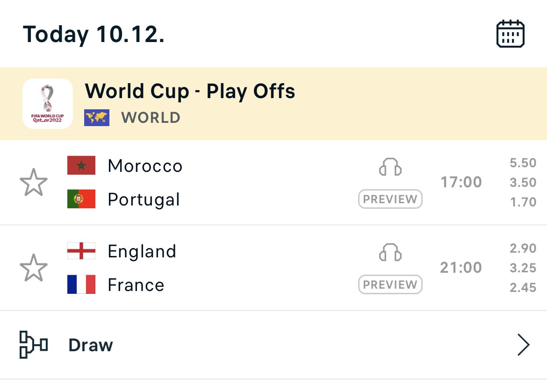Click the 21:00 kickoff time
Image resolution: width=547 pixels, height=383 pixels.
pos(461,268)
